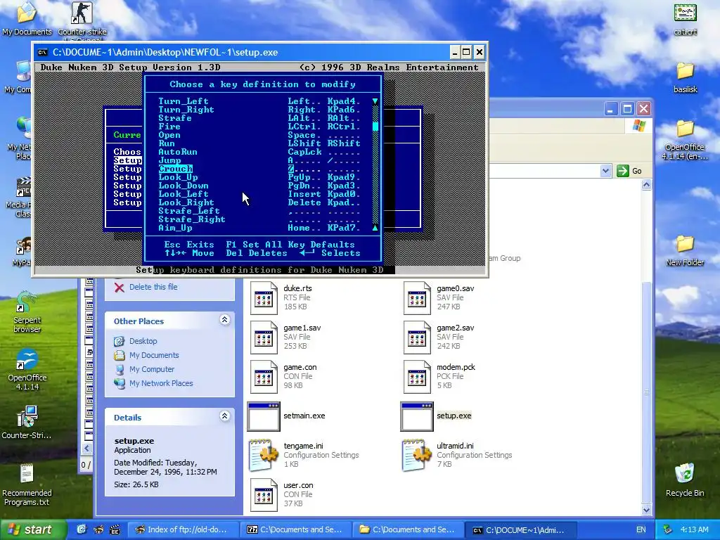
Task: Minimize the Explorer window
Action: [x=610, y=109]
